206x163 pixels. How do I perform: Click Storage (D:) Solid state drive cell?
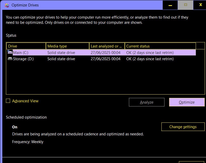click(61, 59)
